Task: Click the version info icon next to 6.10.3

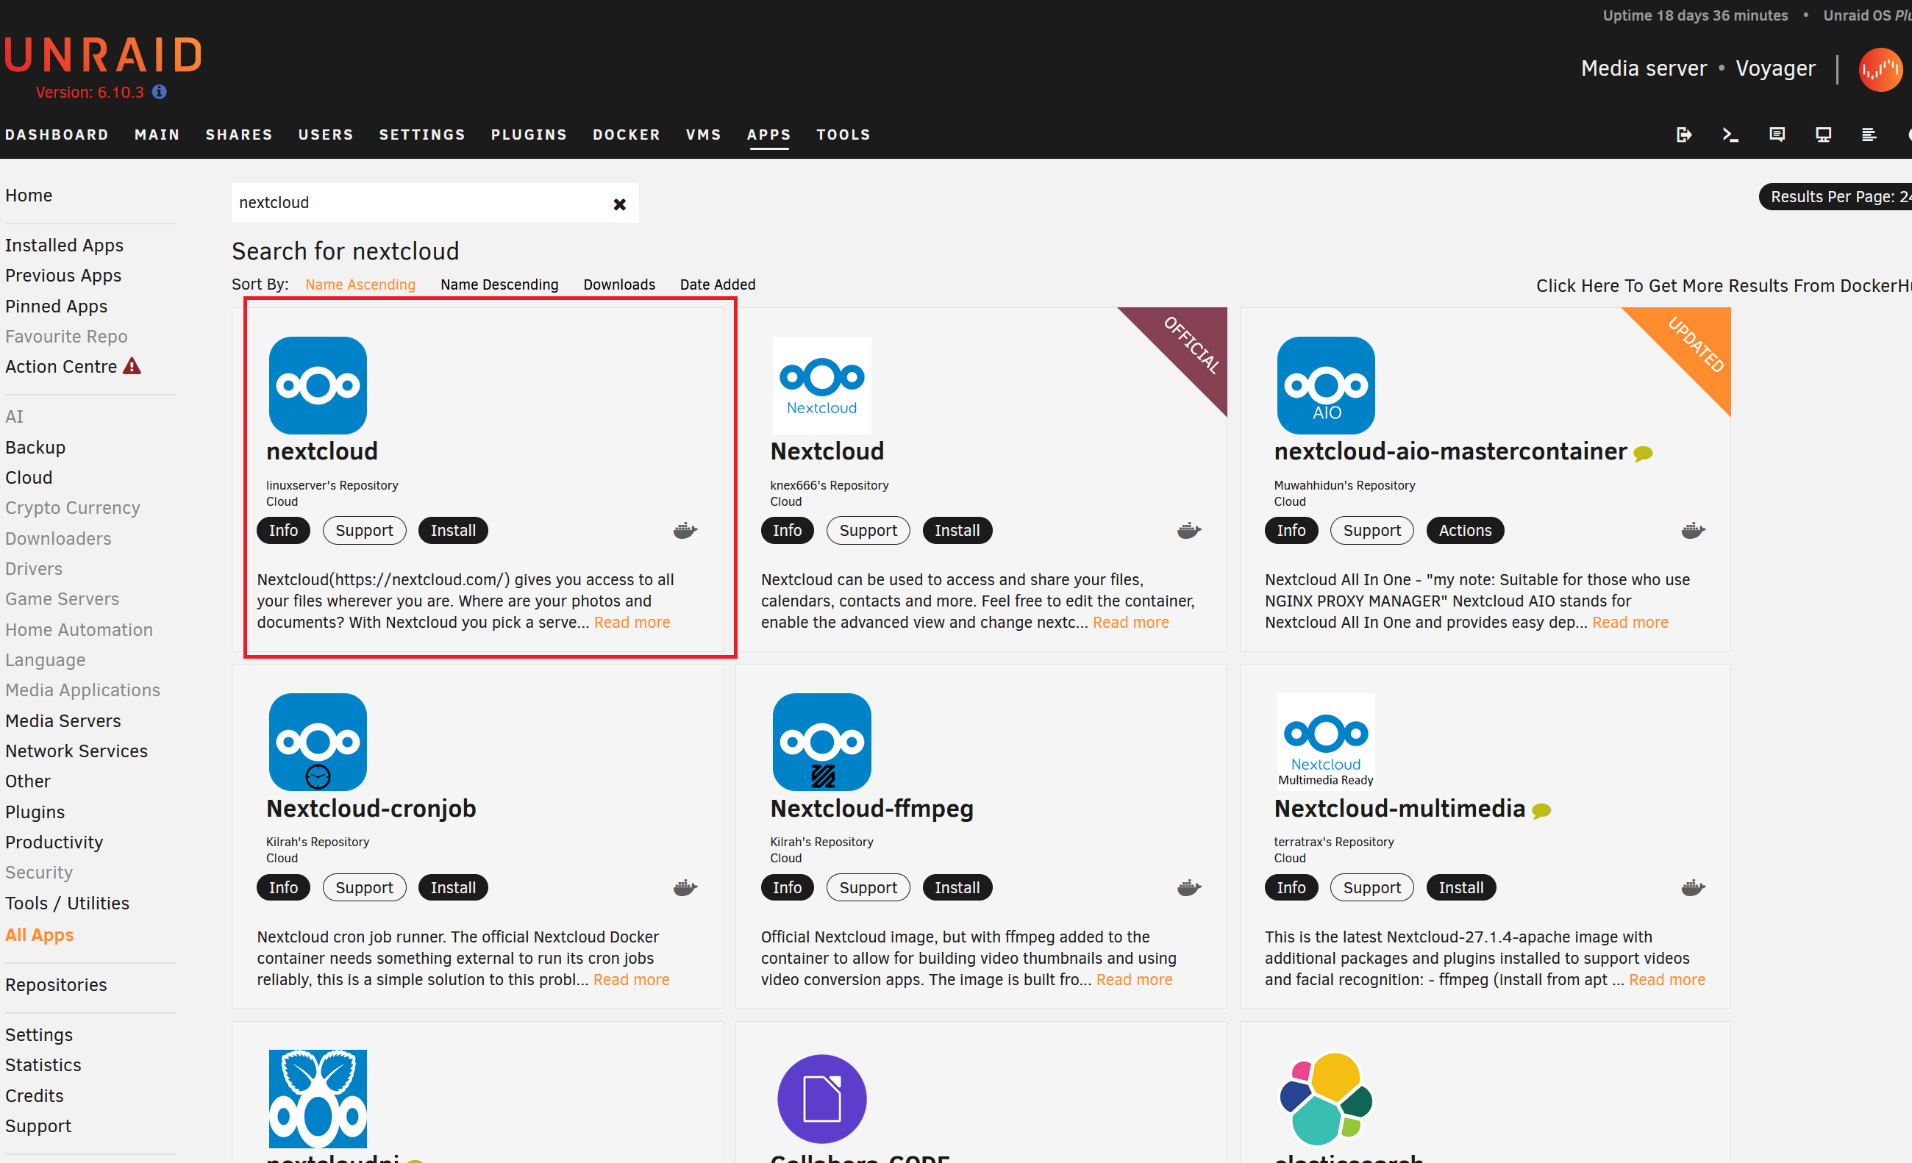Action: pos(159,92)
